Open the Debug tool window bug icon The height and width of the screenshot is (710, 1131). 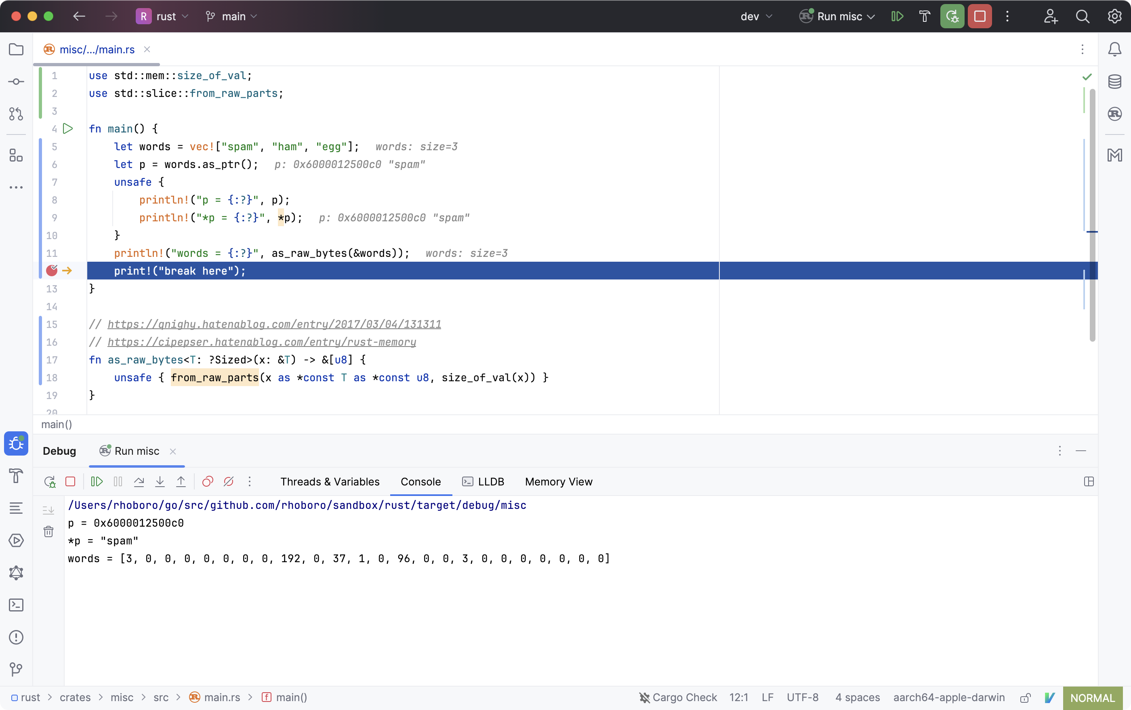click(x=16, y=443)
